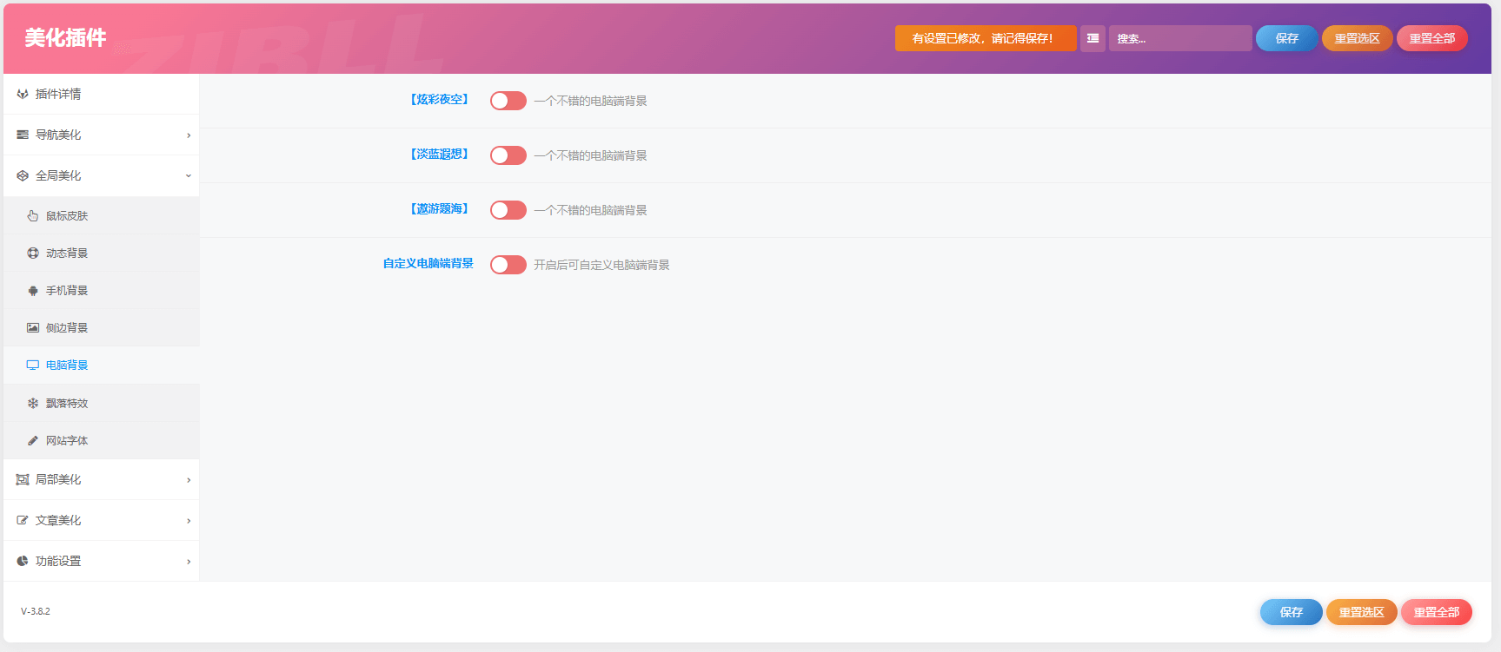Click the 全局美化 cube icon
This screenshot has width=1501, height=652.
23,175
